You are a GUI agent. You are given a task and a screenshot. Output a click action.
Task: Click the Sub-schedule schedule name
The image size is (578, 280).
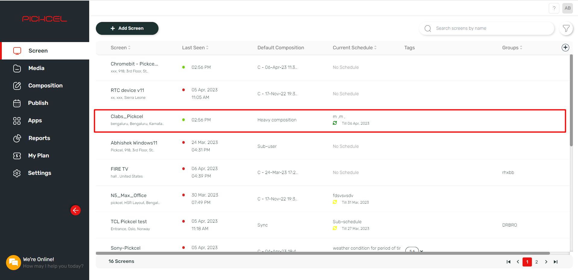point(347,222)
